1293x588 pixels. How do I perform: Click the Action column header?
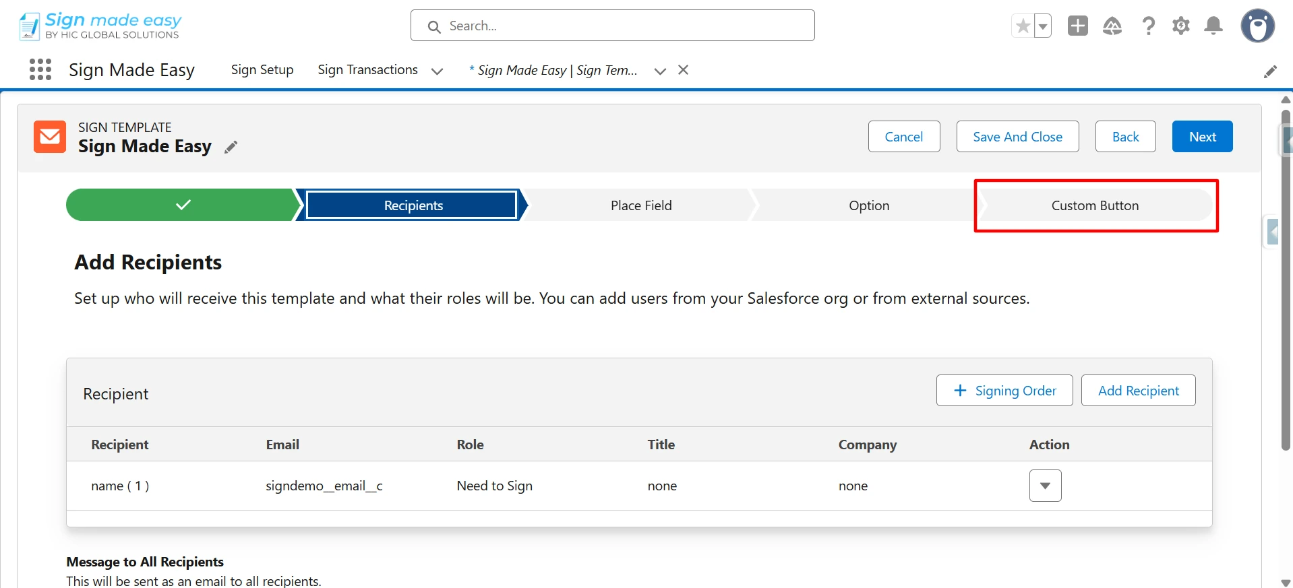point(1049,445)
